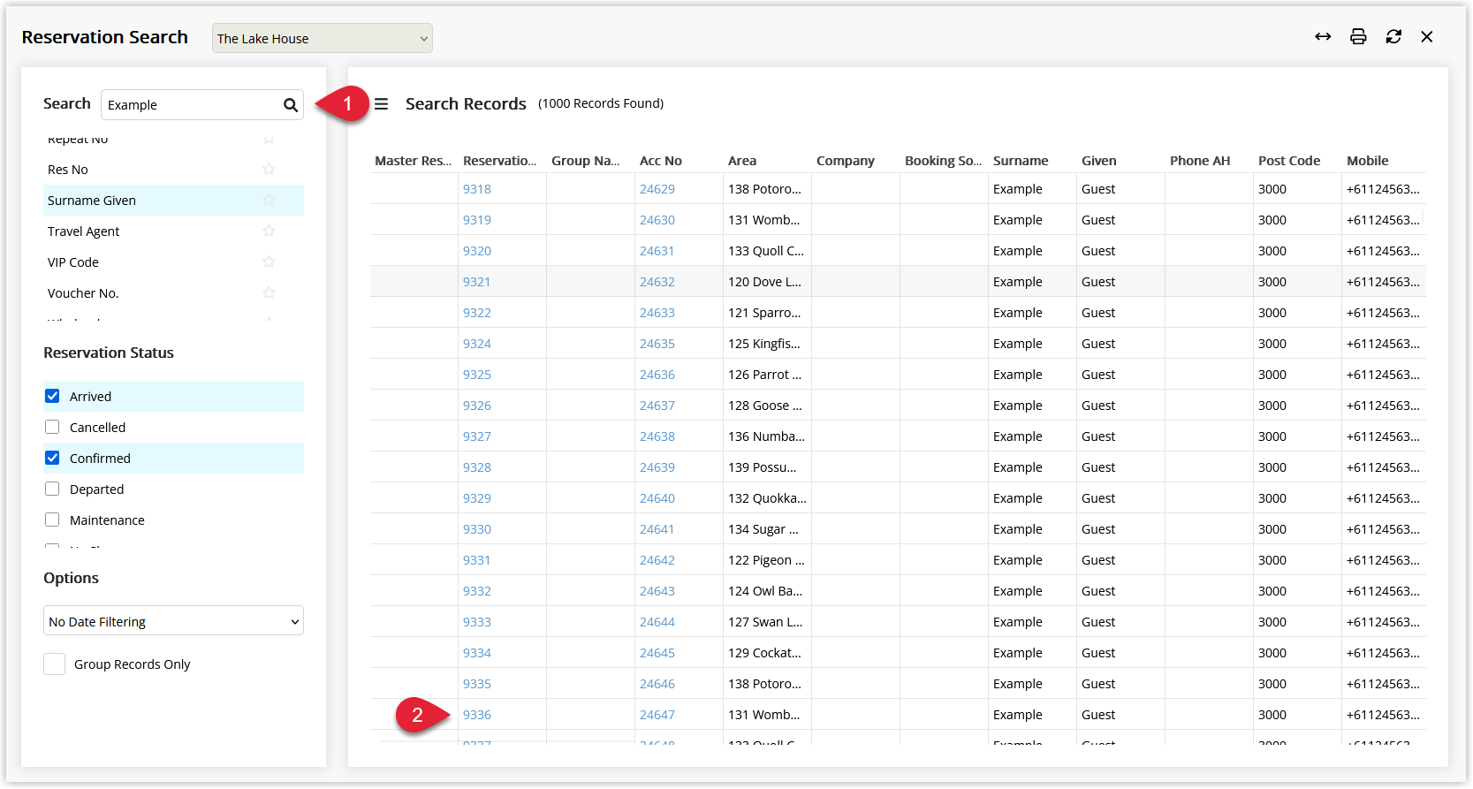
Task: Check the Maintenance status checkbox
Action: 52,520
